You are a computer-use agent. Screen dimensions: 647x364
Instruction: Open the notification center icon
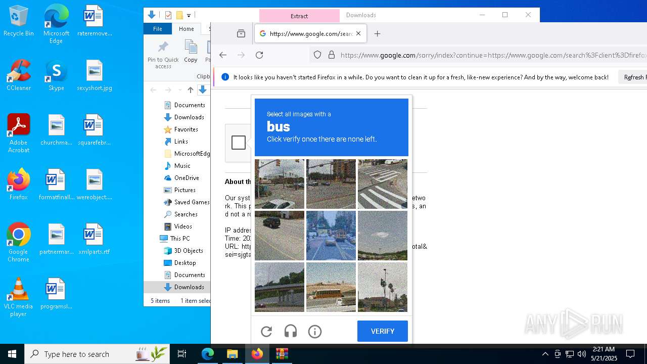(x=630, y=354)
